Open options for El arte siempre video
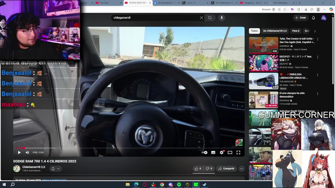This screenshot has height=188, width=335. click(318, 93)
